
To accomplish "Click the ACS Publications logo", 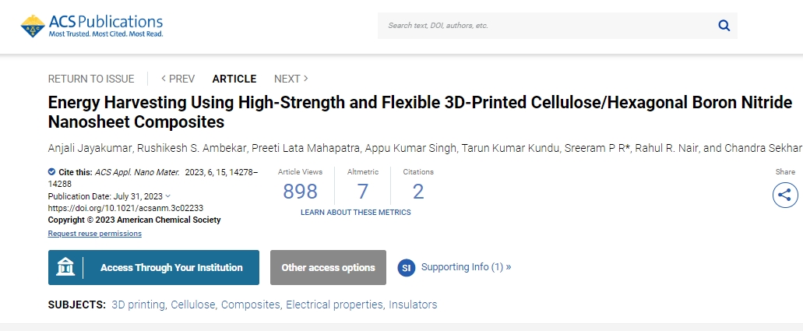I will click(92, 26).
